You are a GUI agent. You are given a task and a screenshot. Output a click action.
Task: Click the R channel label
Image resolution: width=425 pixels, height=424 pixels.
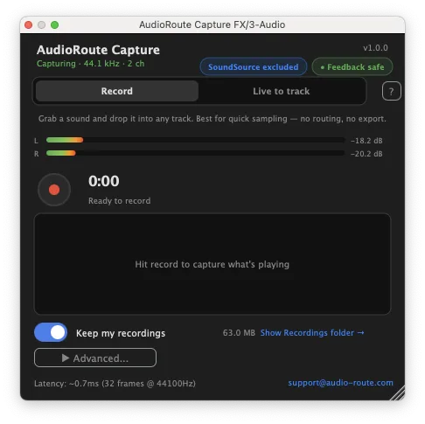(x=36, y=154)
